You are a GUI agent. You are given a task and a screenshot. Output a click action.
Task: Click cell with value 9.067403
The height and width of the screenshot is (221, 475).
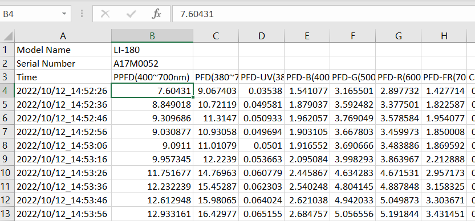pos(216,91)
